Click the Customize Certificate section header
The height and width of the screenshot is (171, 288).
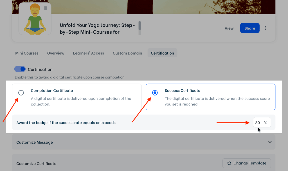[37, 164]
